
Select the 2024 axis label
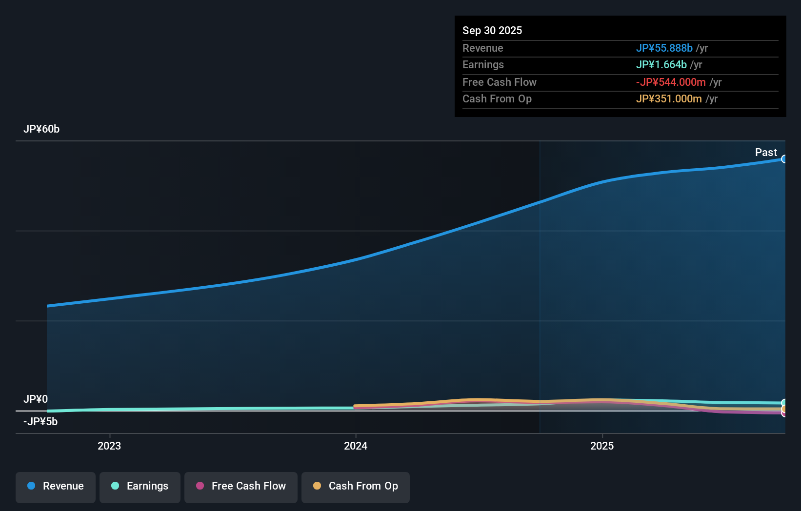tap(356, 446)
